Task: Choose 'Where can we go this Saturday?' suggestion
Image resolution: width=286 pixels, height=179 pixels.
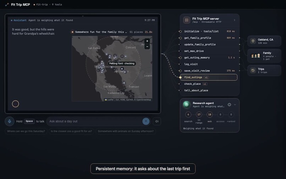Action: coord(26,131)
